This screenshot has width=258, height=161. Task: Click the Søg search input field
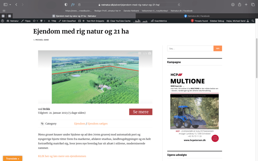click(190, 48)
